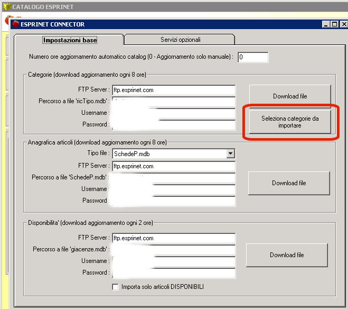Image resolution: width=348 pixels, height=309 pixels.
Task: Click Username field in Disponibilita' section
Action: (174, 261)
